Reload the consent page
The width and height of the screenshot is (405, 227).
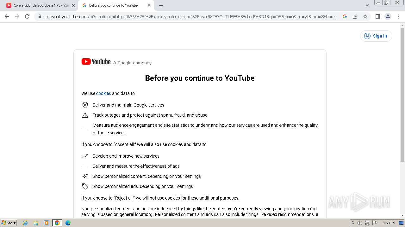tap(27, 16)
